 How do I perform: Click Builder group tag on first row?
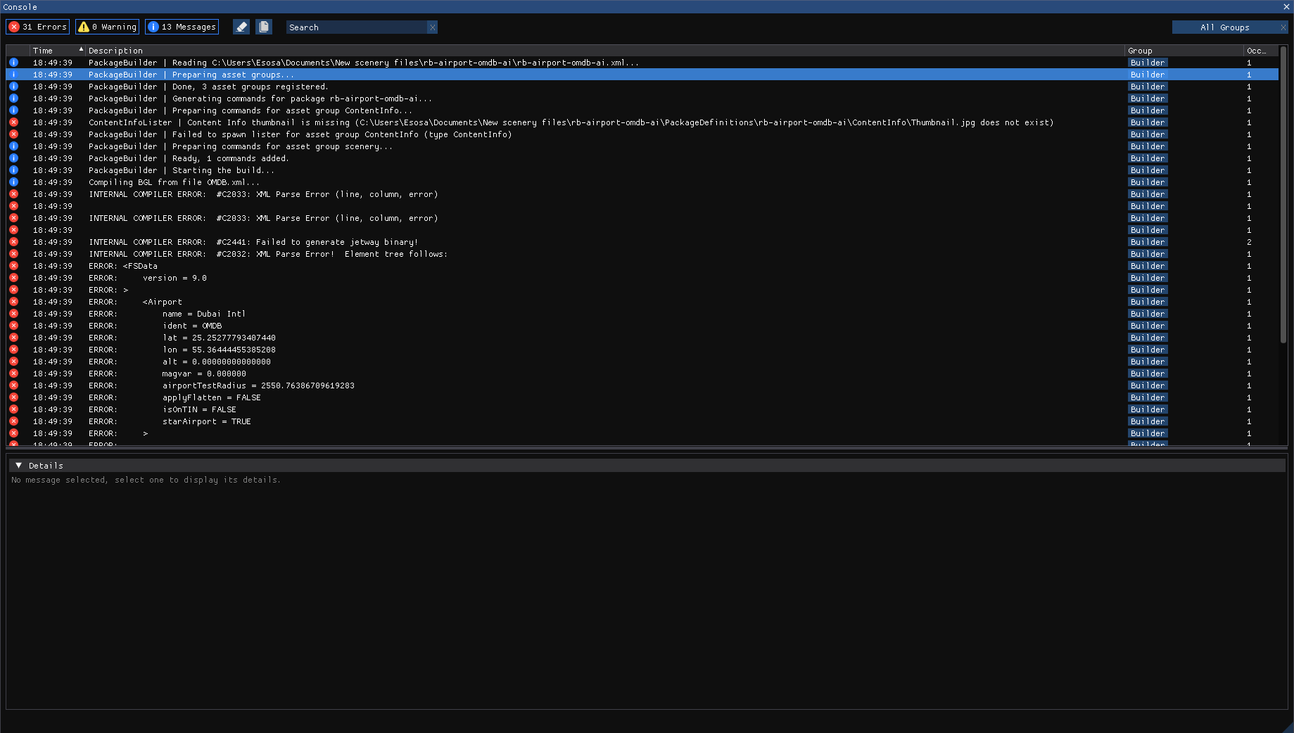click(1148, 63)
